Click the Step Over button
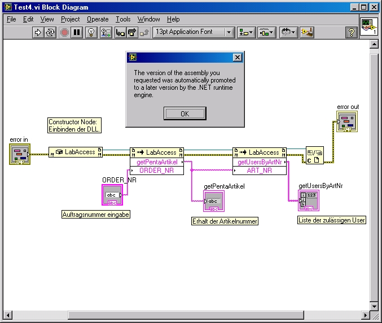The width and height of the screenshot is (382, 323). 132,32
